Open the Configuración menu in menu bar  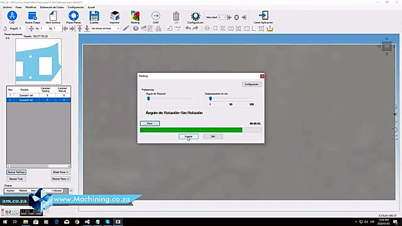pyautogui.click(x=75, y=7)
